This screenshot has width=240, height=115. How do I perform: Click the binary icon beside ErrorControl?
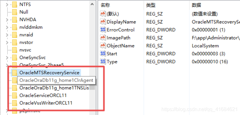(x=103, y=29)
